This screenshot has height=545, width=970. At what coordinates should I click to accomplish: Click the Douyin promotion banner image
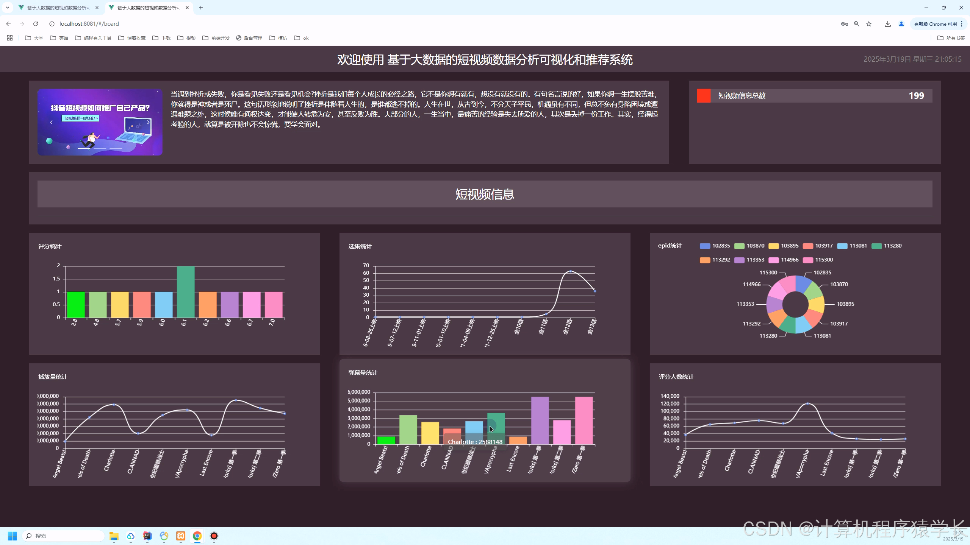100,122
